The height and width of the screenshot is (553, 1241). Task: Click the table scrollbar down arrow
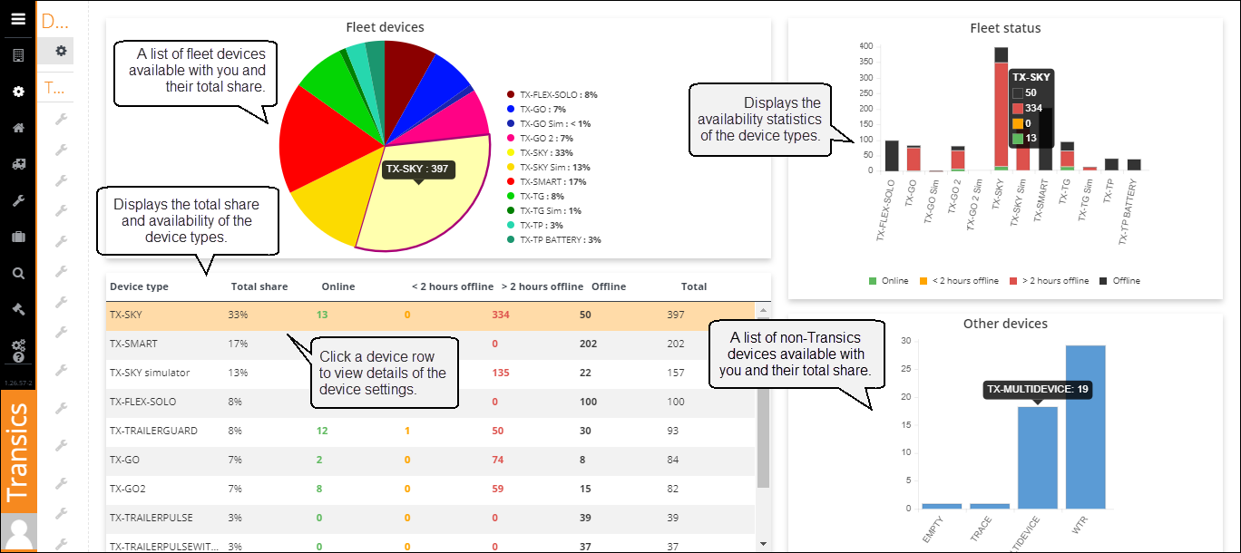point(763,544)
